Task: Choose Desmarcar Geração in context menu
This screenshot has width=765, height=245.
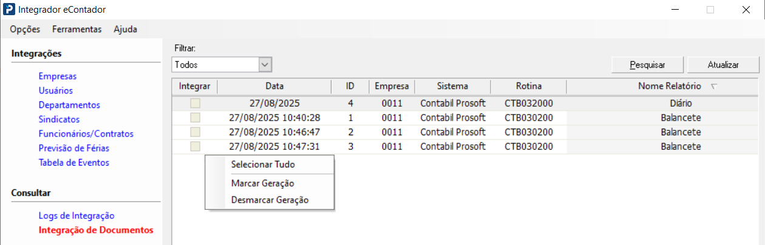Action: click(270, 200)
